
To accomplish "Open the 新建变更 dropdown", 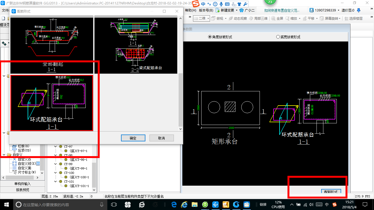I will (226, 10).
